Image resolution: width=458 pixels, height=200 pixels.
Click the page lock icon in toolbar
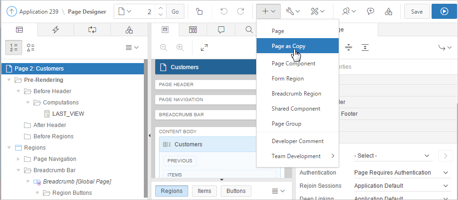200,11
